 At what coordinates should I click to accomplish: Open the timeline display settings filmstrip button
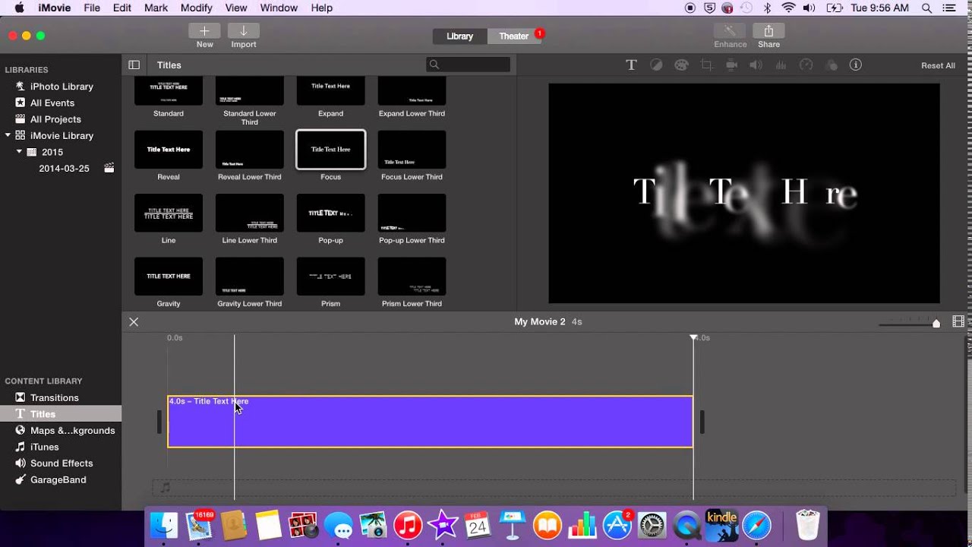click(x=958, y=322)
